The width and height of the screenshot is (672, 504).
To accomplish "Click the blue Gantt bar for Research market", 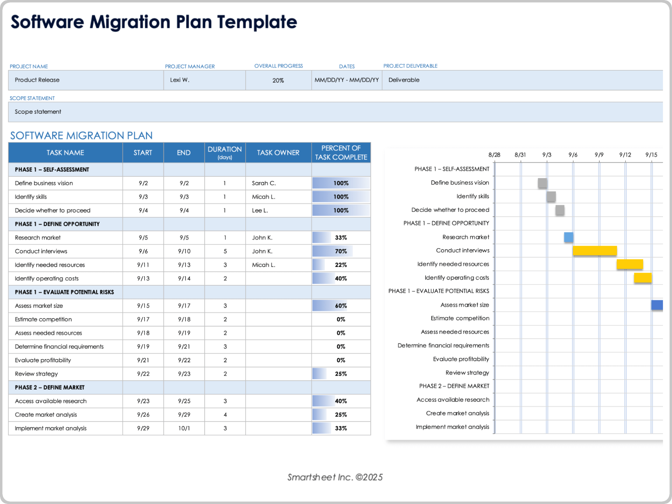I will point(568,237).
